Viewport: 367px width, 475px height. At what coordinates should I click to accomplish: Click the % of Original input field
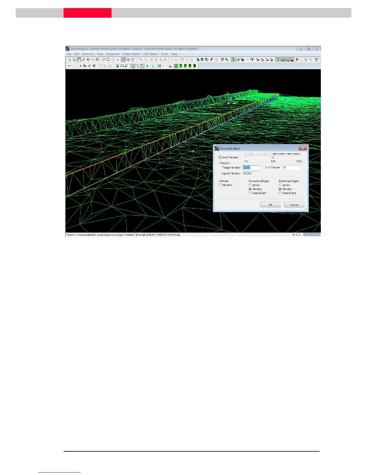291,168
